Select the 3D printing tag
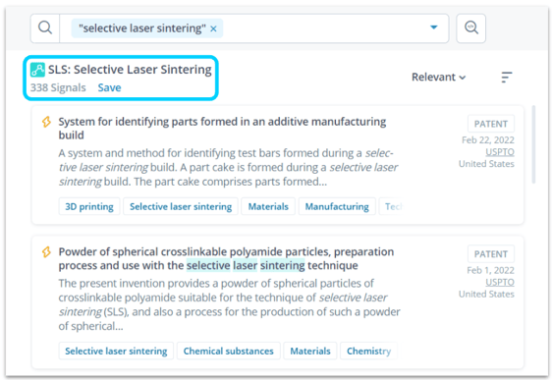The image size is (552, 380). tap(89, 206)
